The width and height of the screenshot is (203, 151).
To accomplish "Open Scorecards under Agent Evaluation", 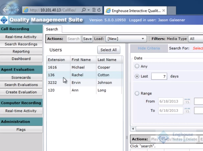I will (x=21, y=77).
